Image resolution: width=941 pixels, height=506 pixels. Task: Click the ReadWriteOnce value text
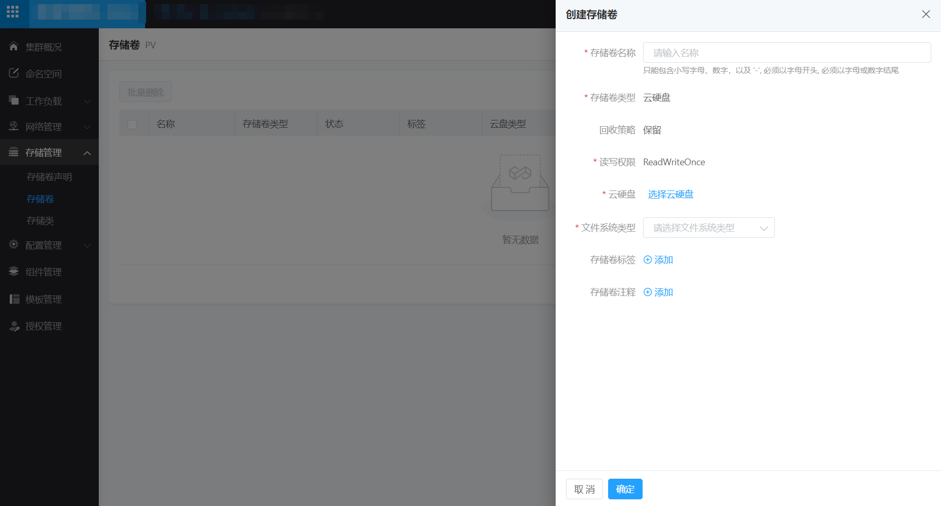[674, 162]
